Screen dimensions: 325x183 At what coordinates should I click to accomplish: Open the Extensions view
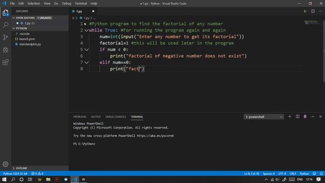(6, 62)
